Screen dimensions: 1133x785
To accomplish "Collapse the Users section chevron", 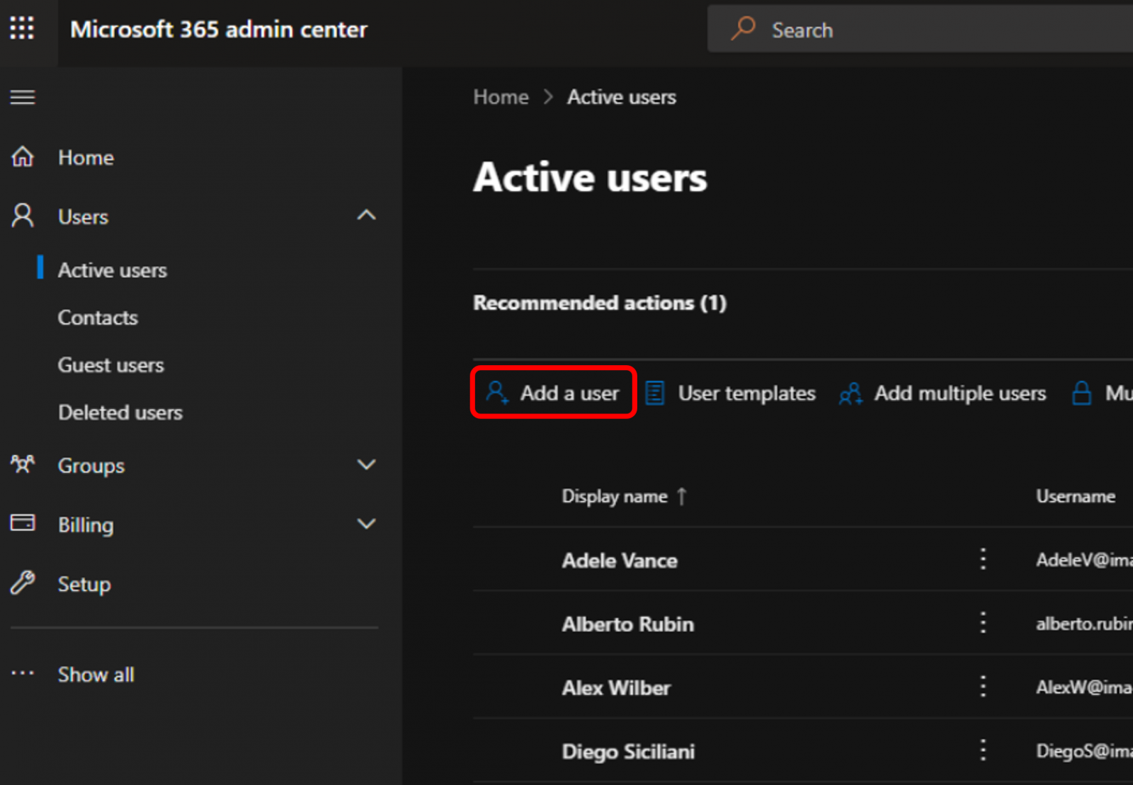I will (x=366, y=215).
